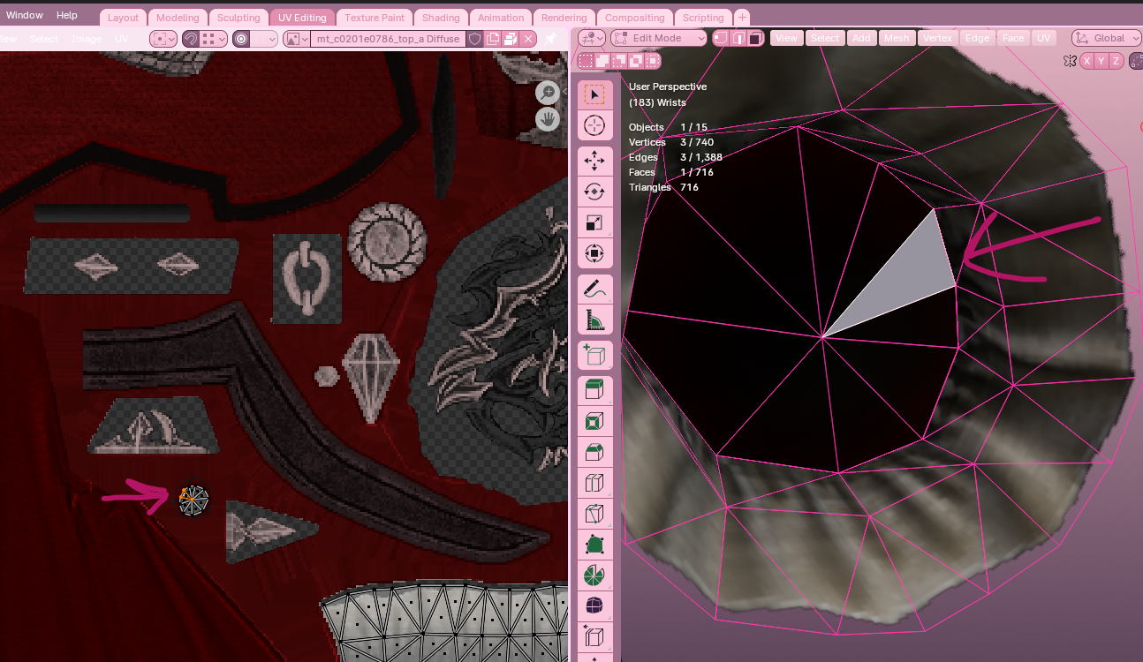Open the Window menu
The width and height of the screenshot is (1143, 662).
coord(25,15)
